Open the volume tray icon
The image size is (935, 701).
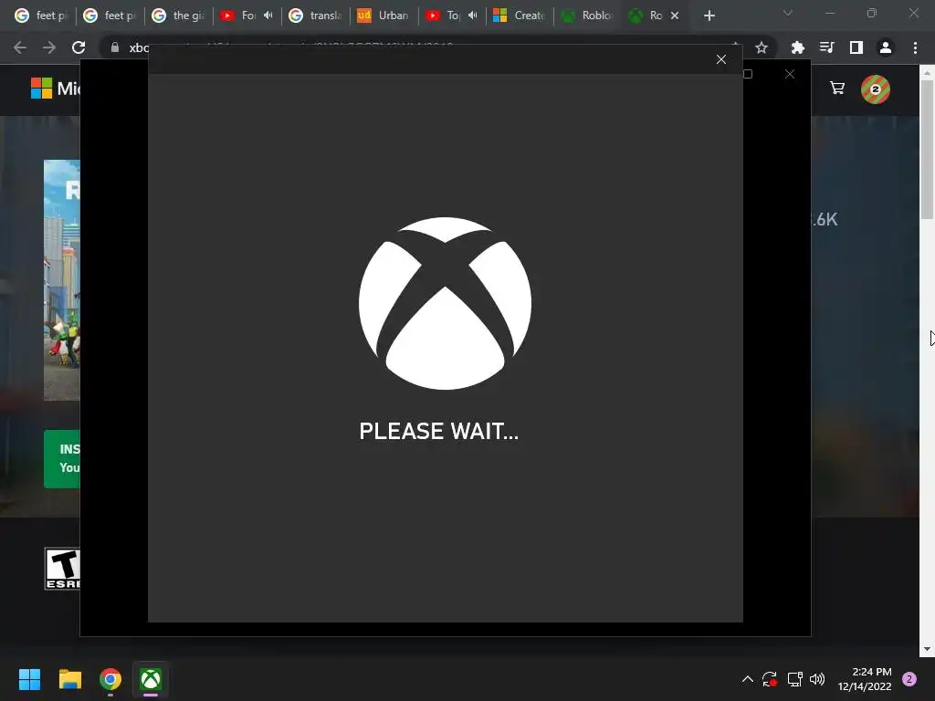(x=817, y=679)
